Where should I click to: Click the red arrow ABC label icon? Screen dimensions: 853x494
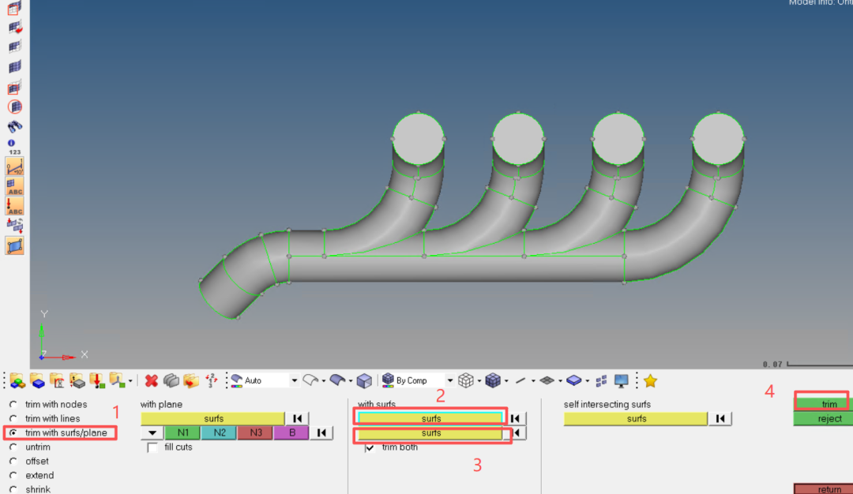point(15,206)
